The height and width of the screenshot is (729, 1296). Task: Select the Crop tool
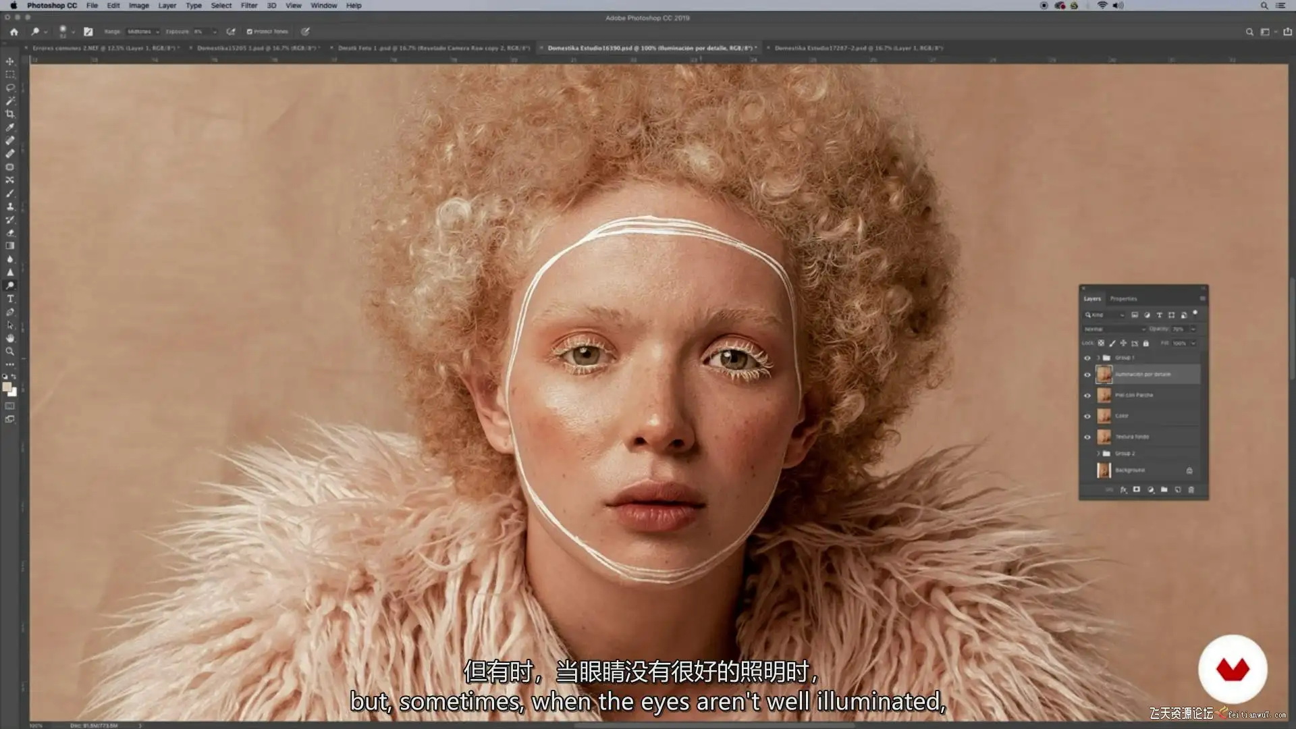point(10,114)
